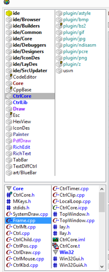Click the CodeEditor package icon
The image size is (109, 272).
pos(9,77)
